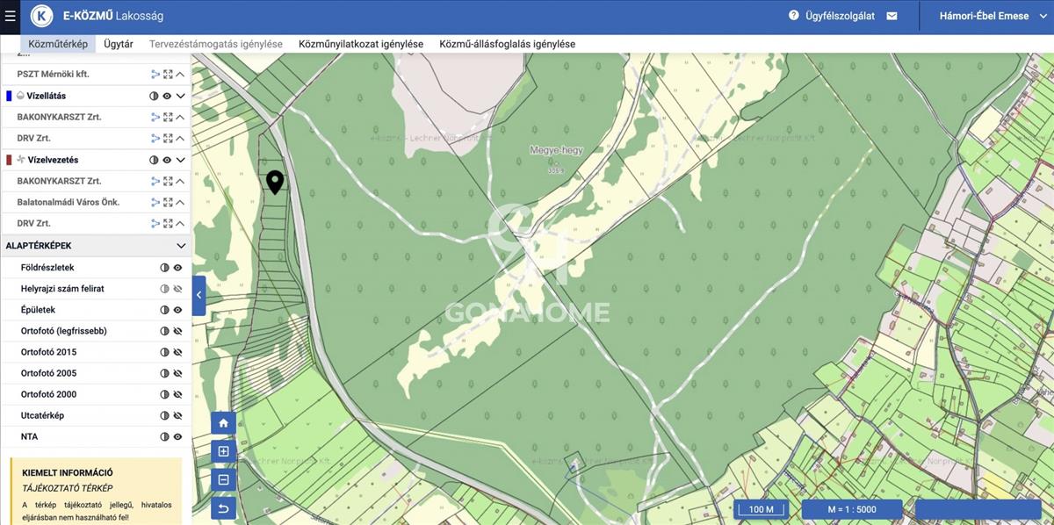This screenshot has height=525, width=1054.
Task: Hide the Földrészletek layer
Action: click(177, 268)
